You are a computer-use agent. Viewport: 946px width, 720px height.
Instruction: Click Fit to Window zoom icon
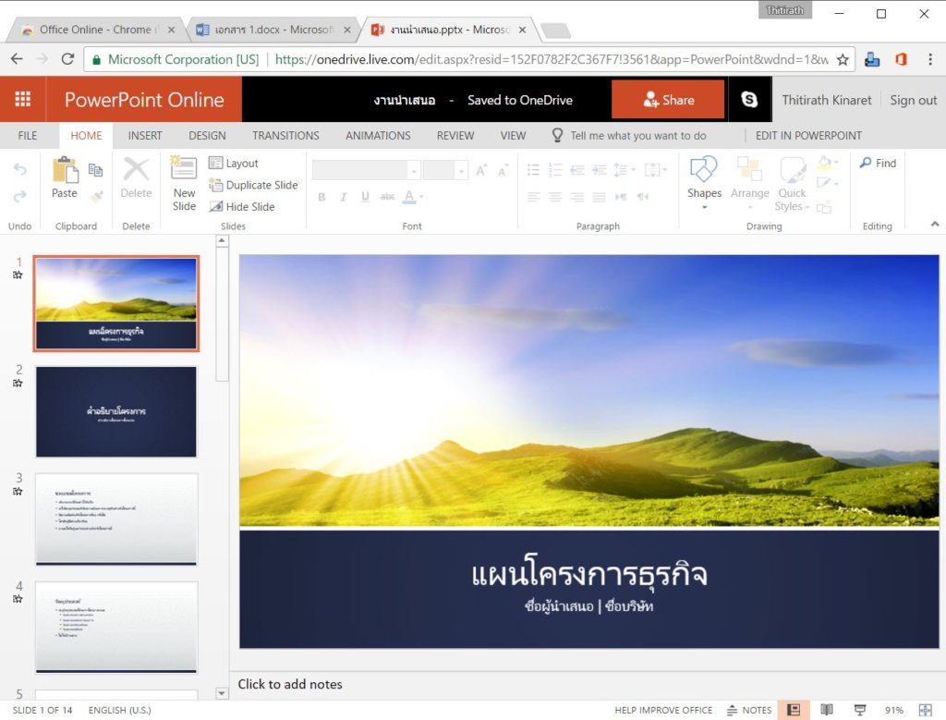[926, 710]
